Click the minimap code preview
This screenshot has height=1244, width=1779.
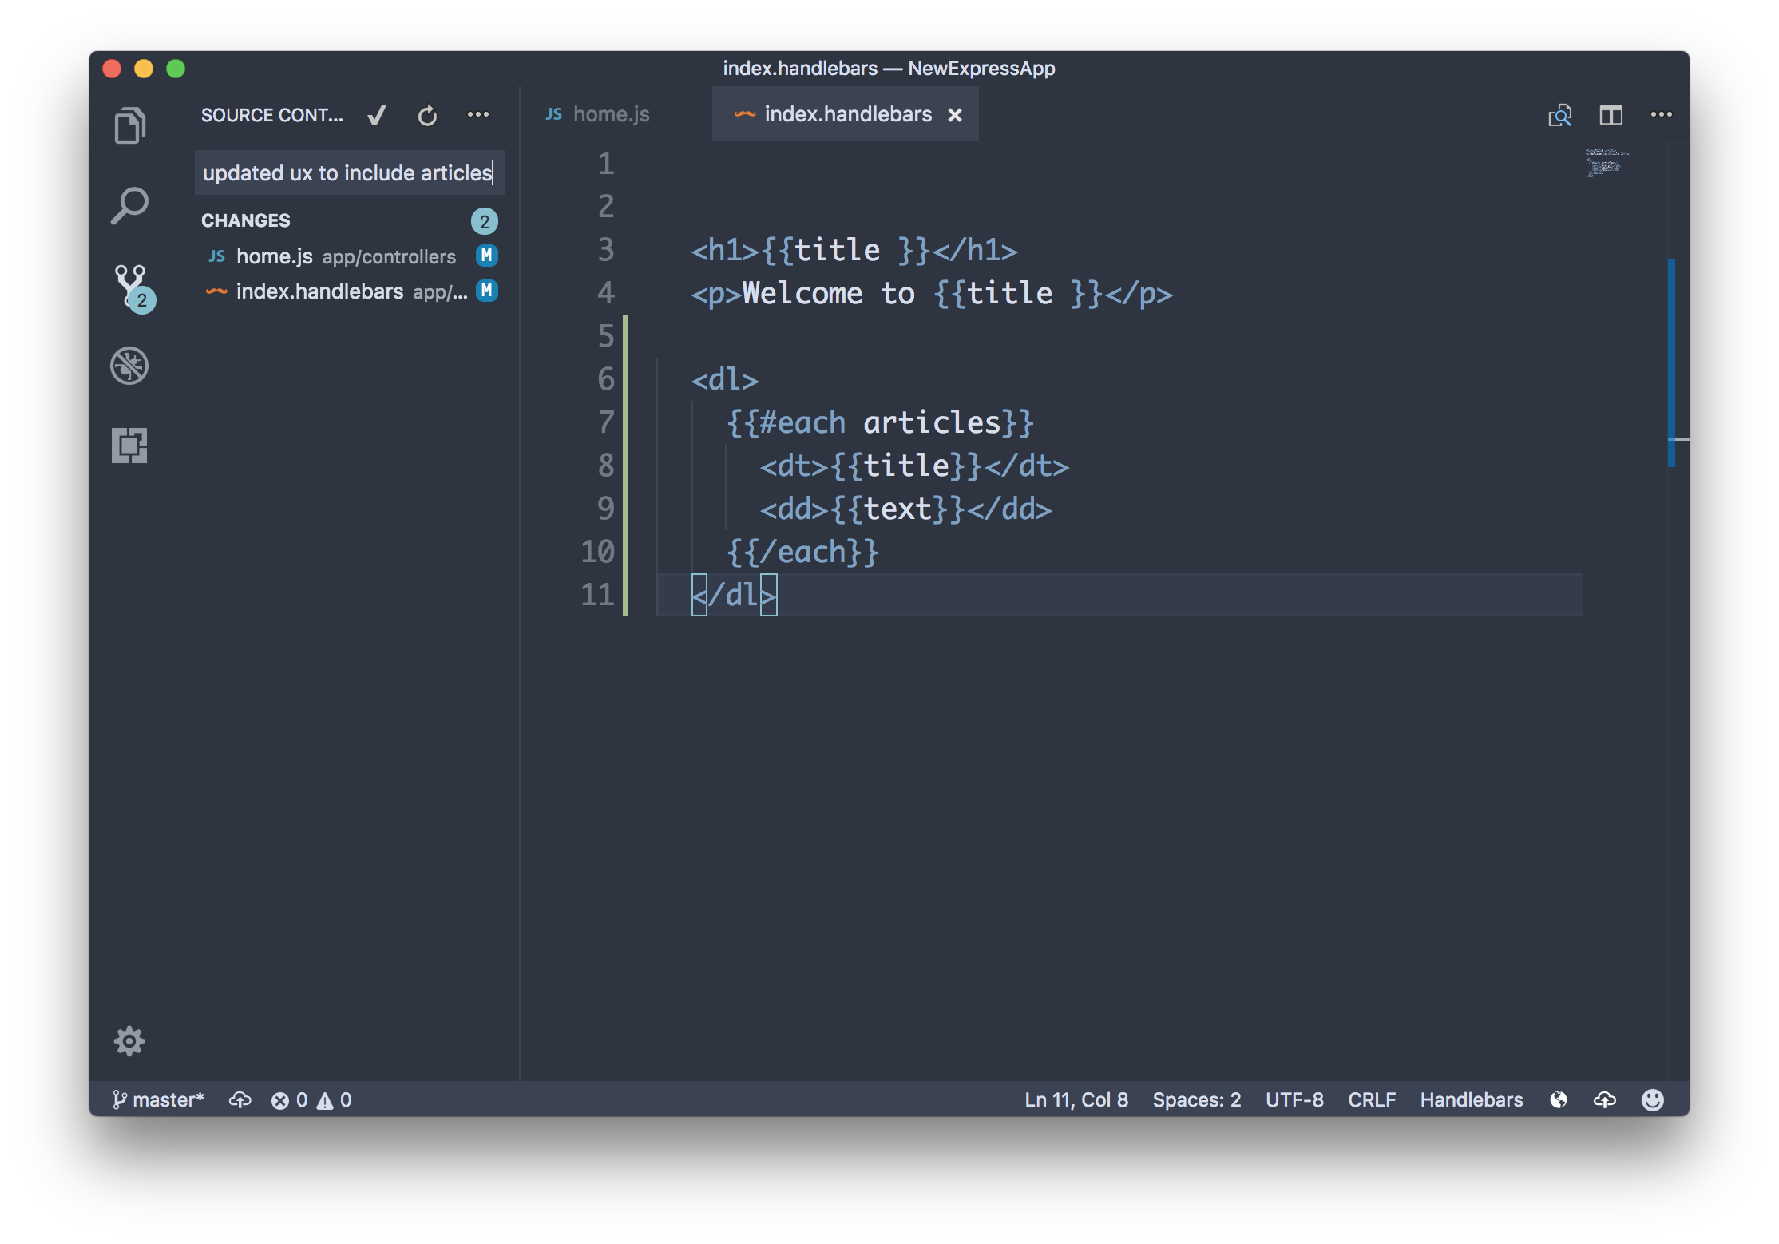click(1607, 162)
